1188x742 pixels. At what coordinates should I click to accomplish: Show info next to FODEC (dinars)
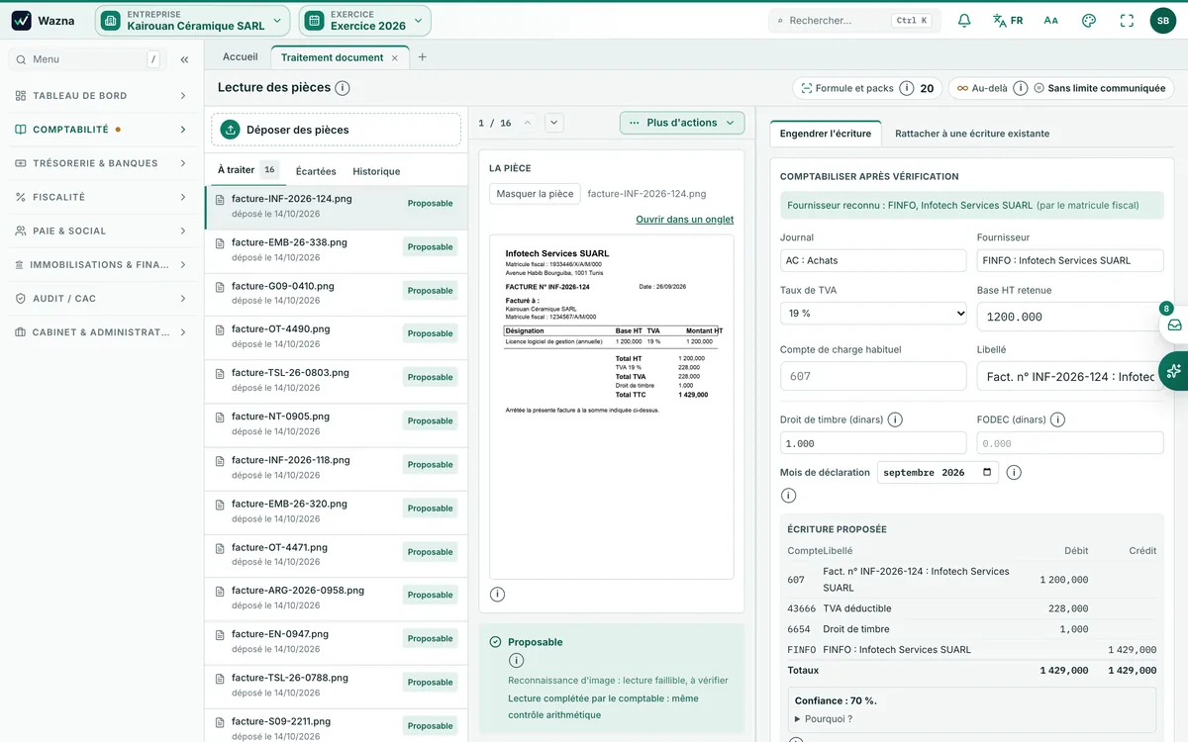point(1057,419)
